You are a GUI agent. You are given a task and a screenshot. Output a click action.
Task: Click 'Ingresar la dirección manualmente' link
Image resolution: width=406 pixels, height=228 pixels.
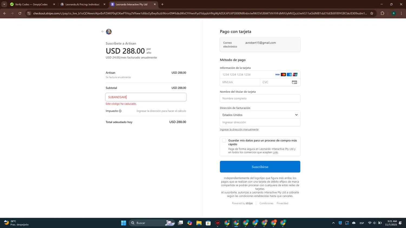click(x=239, y=129)
